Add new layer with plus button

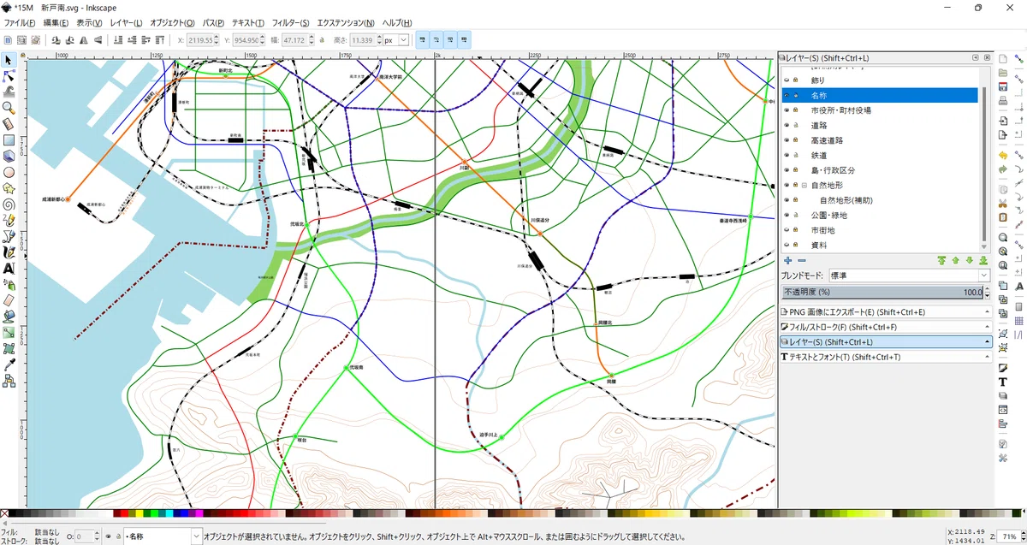point(787,260)
